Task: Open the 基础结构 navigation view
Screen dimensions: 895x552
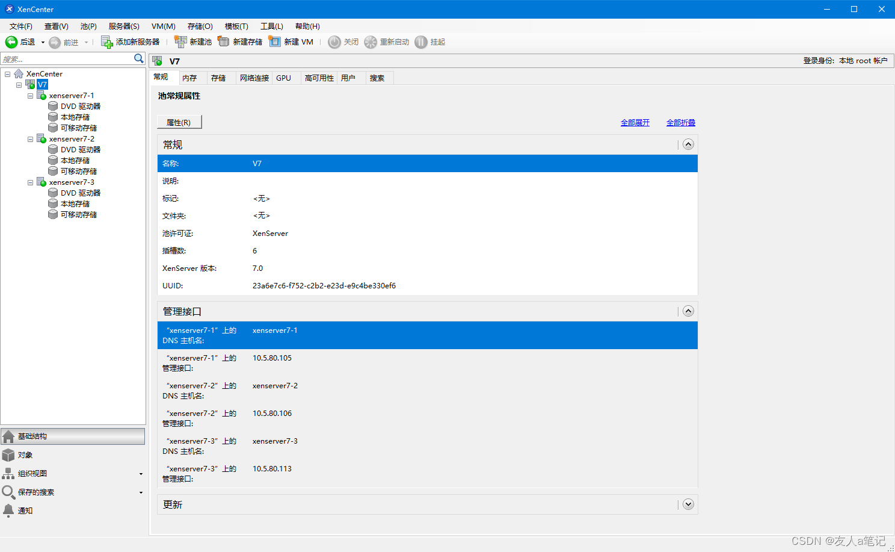Action: [x=73, y=436]
